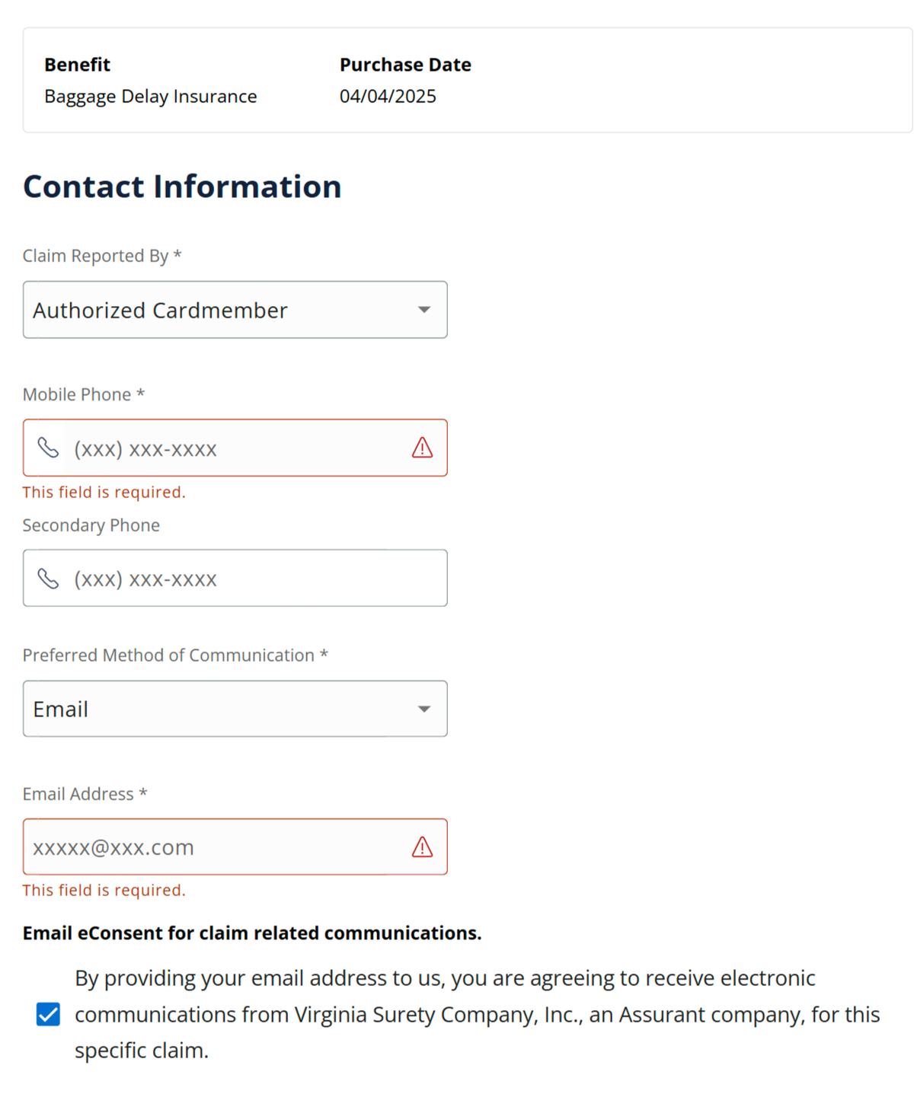Click the Baggage Delay Insurance benefit text
The image size is (914, 1097).
click(151, 97)
